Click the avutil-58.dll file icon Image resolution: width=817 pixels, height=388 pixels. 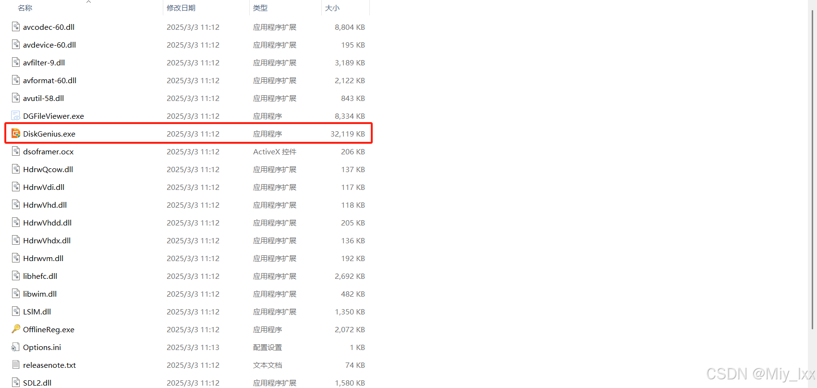pos(16,98)
